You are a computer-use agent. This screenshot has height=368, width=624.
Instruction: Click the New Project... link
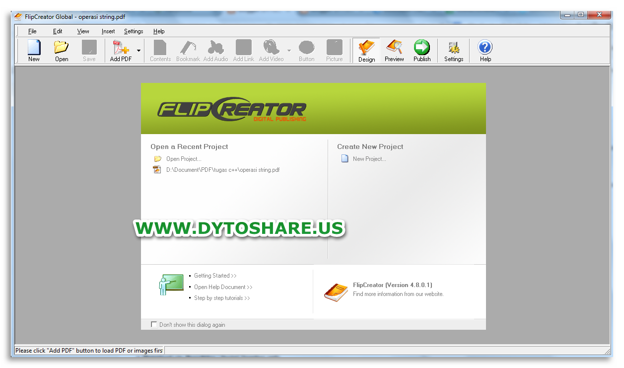369,159
